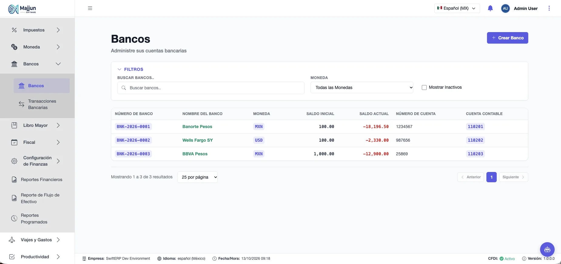Open the Wells Fargo SY bank link
The image size is (561, 264).
click(x=197, y=140)
